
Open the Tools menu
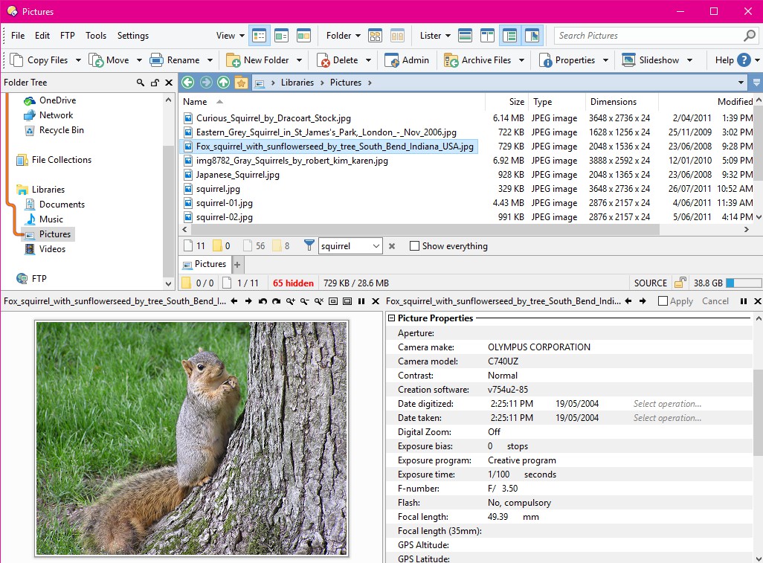pyautogui.click(x=96, y=35)
